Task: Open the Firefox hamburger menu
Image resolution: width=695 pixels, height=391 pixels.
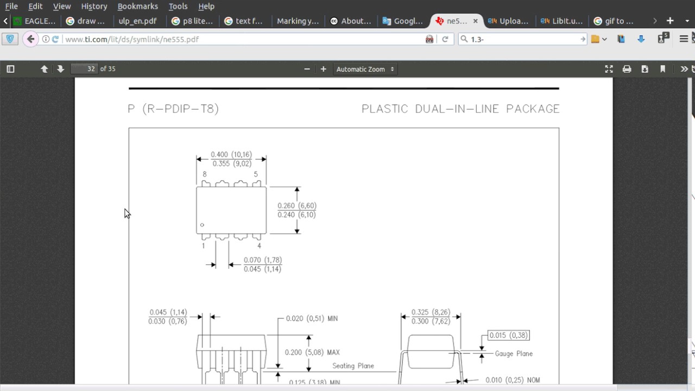Action: tap(684, 39)
